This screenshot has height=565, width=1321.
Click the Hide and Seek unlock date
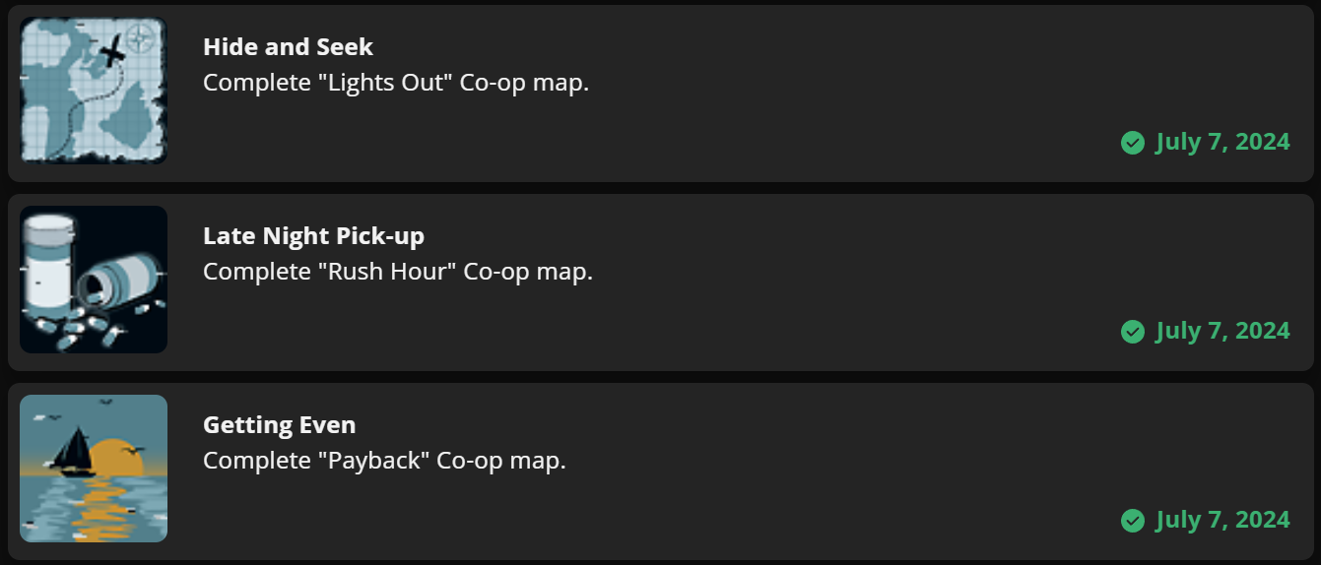[x=1222, y=142]
